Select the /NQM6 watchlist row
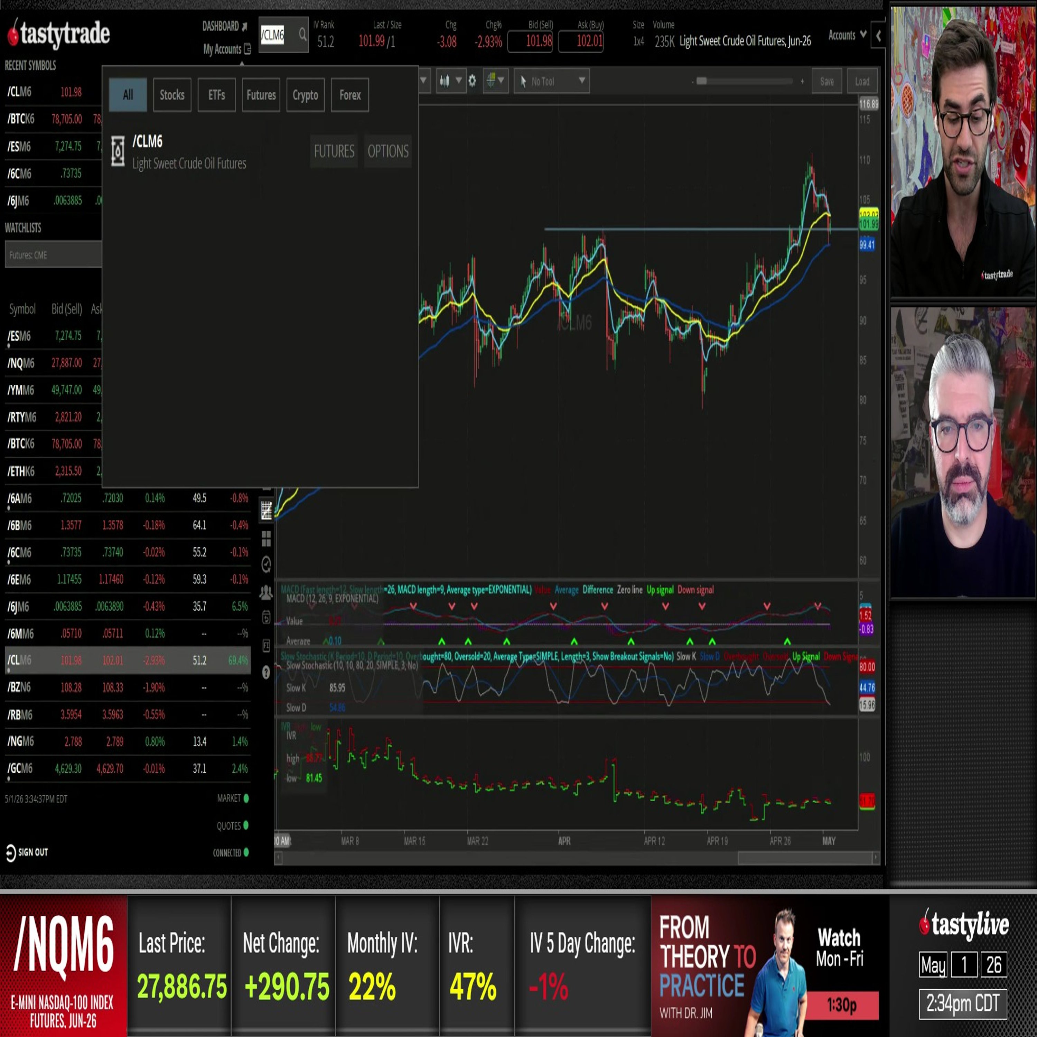 [x=53, y=363]
